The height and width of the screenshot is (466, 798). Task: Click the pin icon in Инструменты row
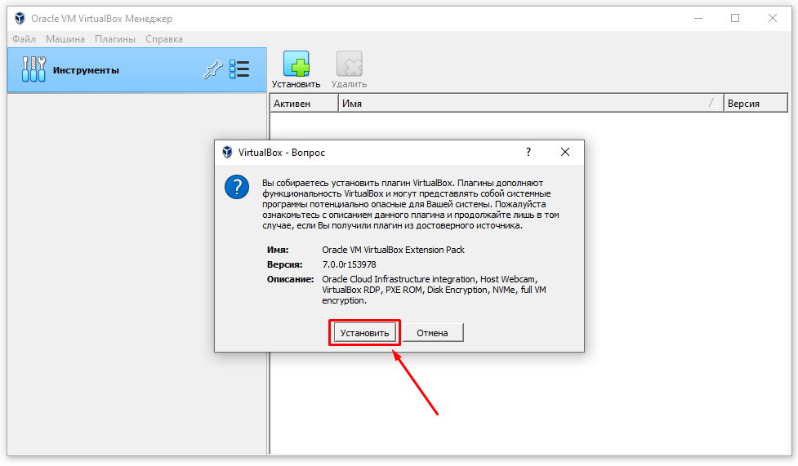coord(212,69)
